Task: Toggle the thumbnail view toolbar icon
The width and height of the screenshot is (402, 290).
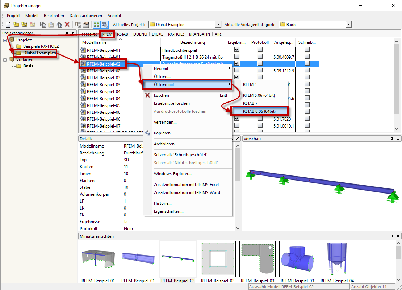Action: [96, 25]
